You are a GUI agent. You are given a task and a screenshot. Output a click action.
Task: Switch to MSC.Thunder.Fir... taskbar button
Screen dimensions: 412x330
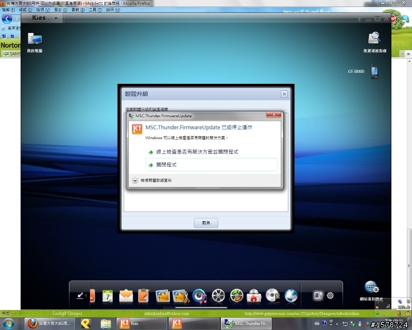point(246,324)
